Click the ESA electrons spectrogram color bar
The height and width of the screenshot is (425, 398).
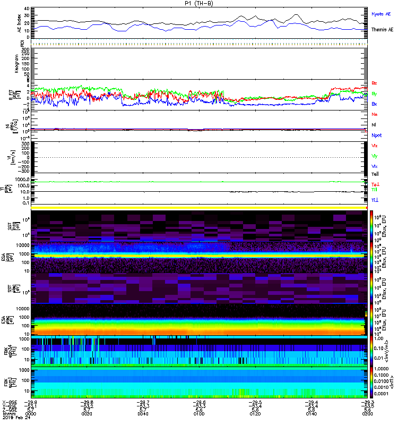(371, 320)
